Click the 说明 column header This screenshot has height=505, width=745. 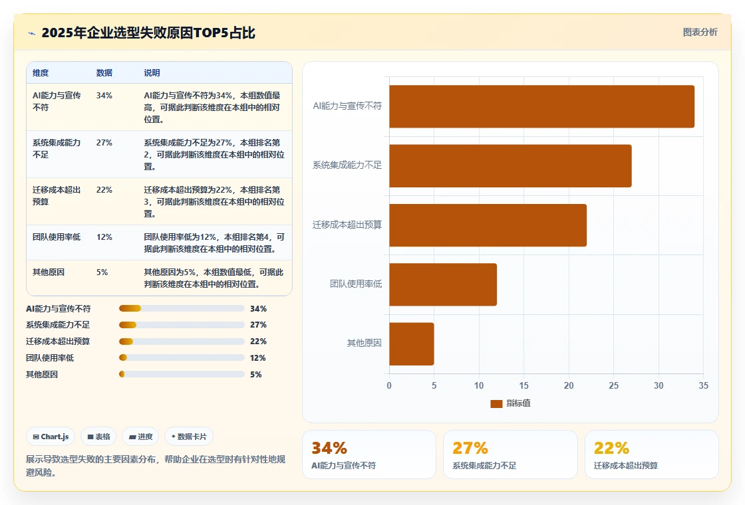(152, 72)
